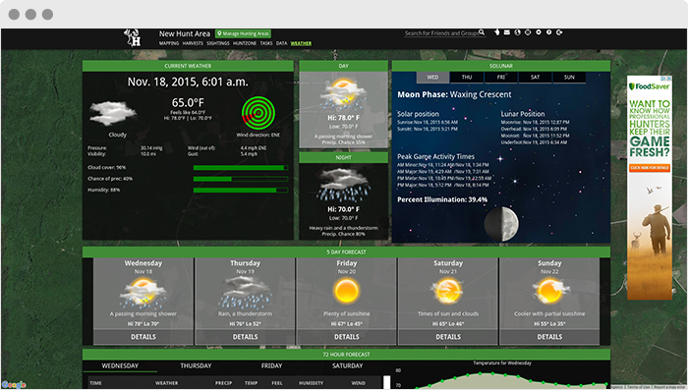Select the WED solunar tab
The width and height of the screenshot is (688, 390).
click(x=432, y=78)
